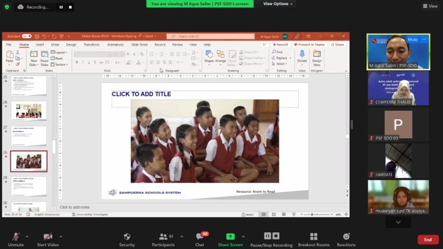Open the New Slide dropdown
Screen dimensions: 443x249
click(x=33, y=65)
